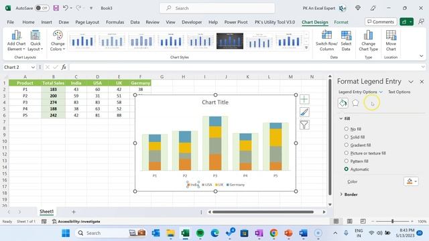
Task: Collapse the Fill section
Action: coord(341,118)
